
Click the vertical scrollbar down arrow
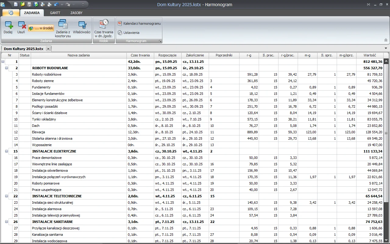click(386, 241)
